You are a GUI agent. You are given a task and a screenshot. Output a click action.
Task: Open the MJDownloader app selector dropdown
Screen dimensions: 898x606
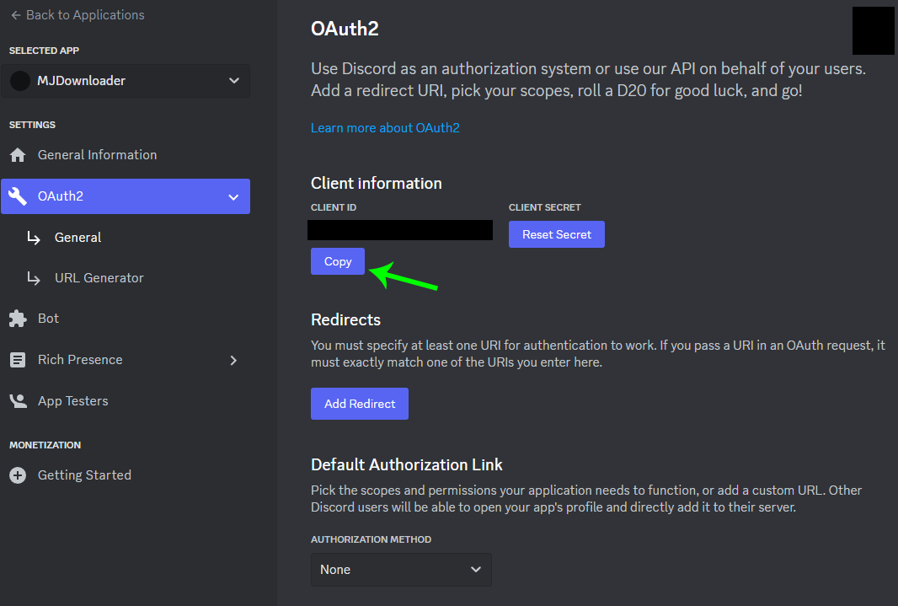126,81
